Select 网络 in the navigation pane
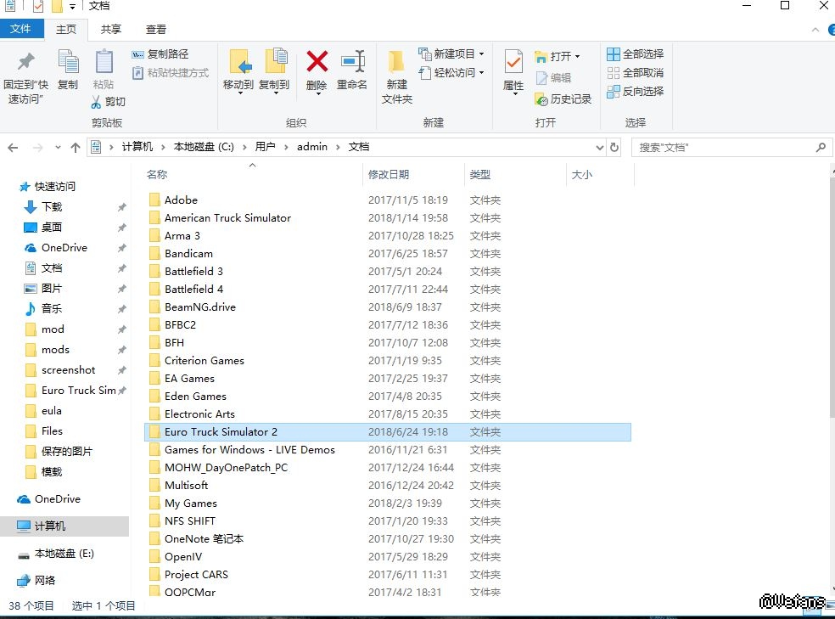The width and height of the screenshot is (835, 619). [x=45, y=580]
